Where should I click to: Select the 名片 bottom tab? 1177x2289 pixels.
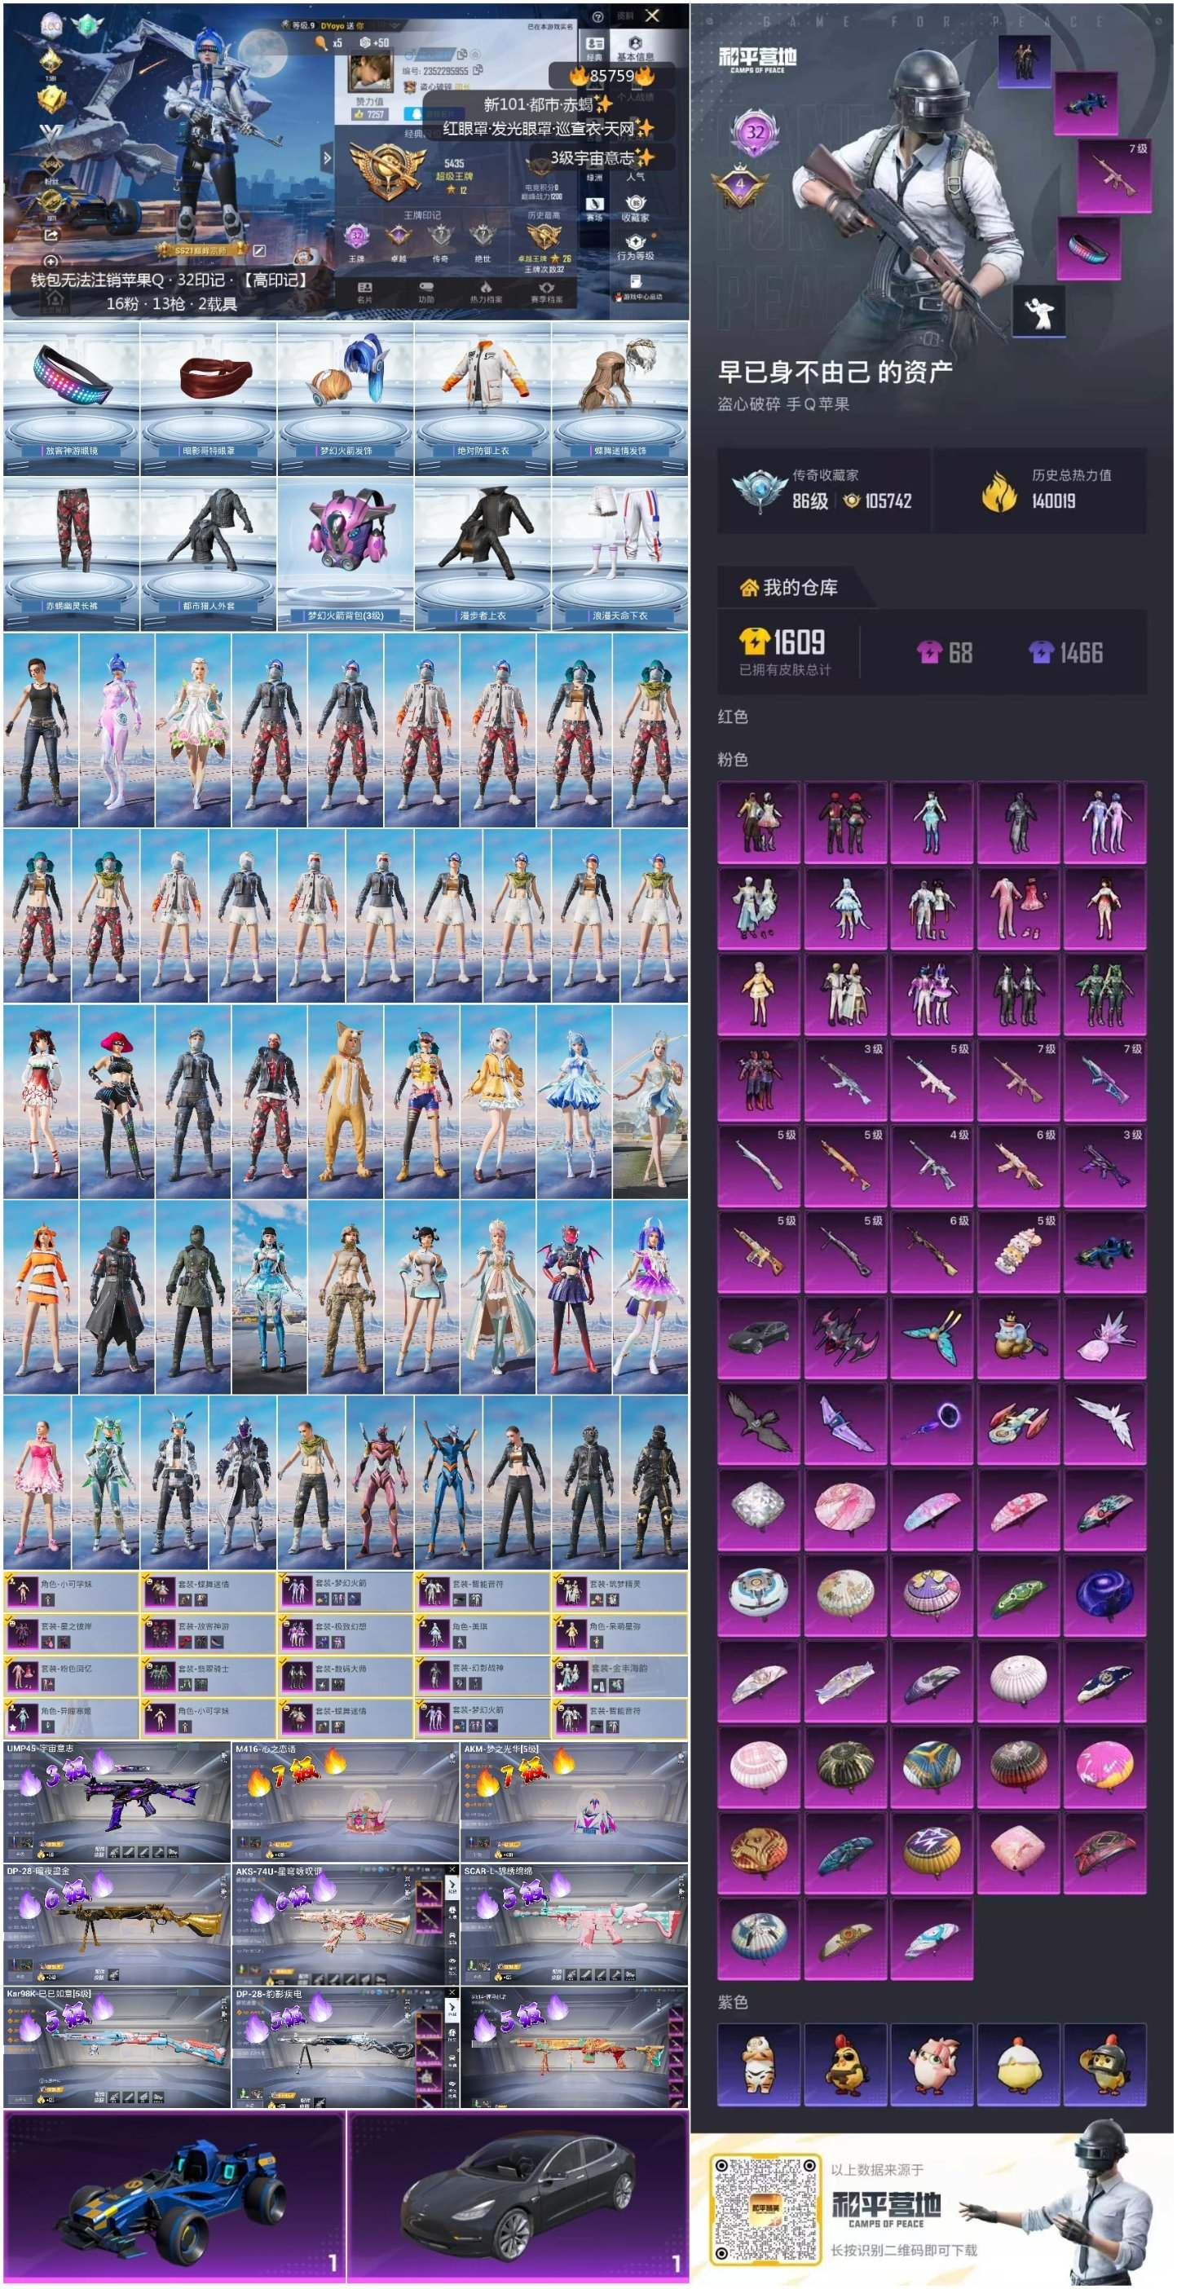tap(364, 293)
